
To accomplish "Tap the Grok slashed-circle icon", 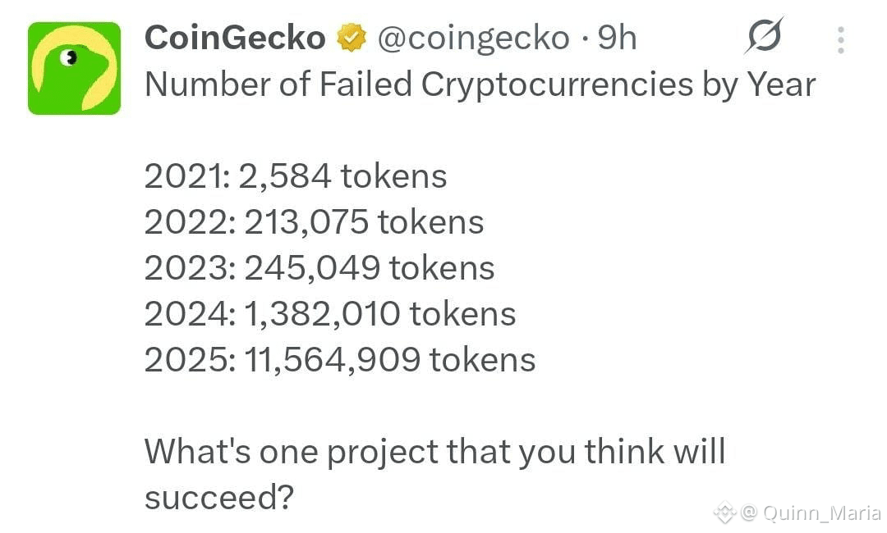I will pyautogui.click(x=765, y=36).
